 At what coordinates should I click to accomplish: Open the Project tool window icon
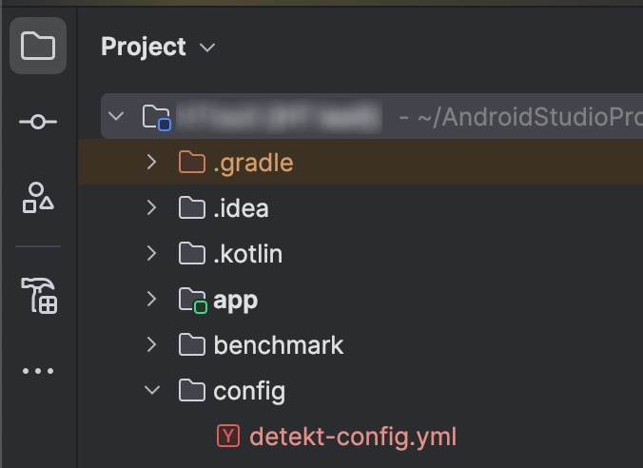tap(38, 46)
